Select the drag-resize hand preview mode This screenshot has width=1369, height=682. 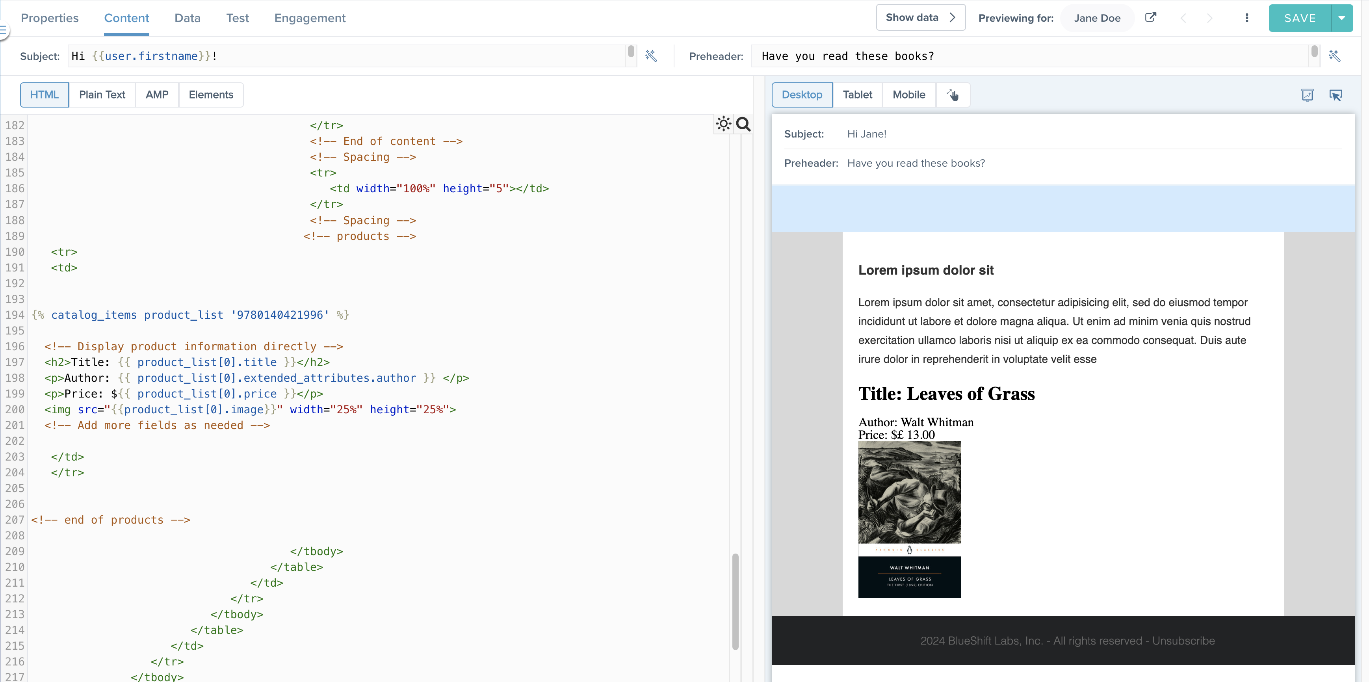pyautogui.click(x=952, y=95)
